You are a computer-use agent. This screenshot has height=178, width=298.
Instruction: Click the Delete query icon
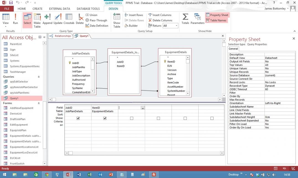click(x=80, y=19)
